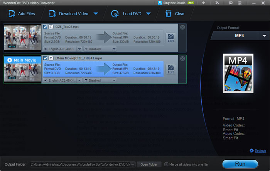Viewport: 270px width, 171px height.
Task: Open Ringtone Studio from title bar
Action: coord(175,3)
